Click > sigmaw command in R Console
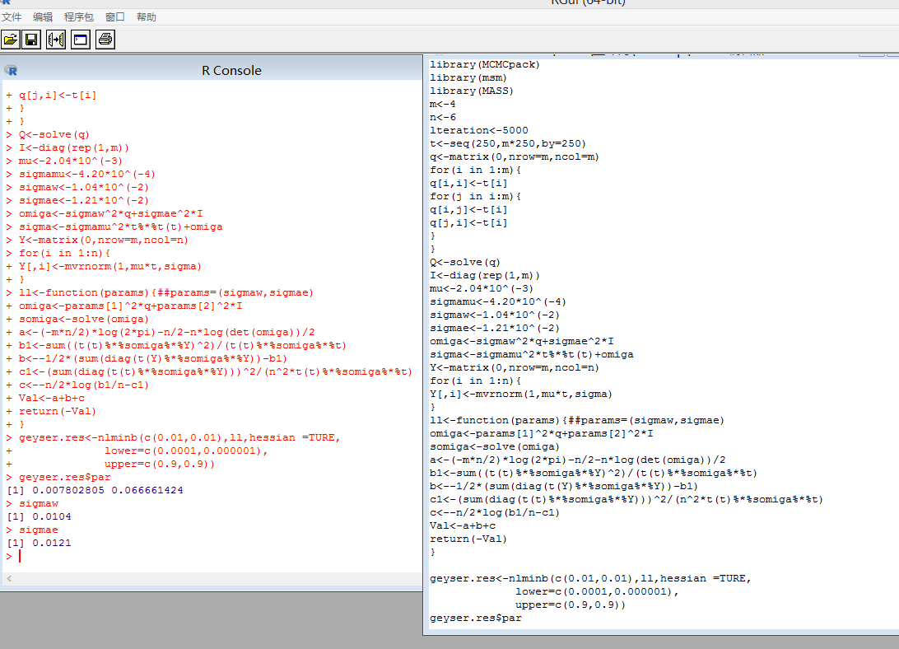 [x=32, y=503]
